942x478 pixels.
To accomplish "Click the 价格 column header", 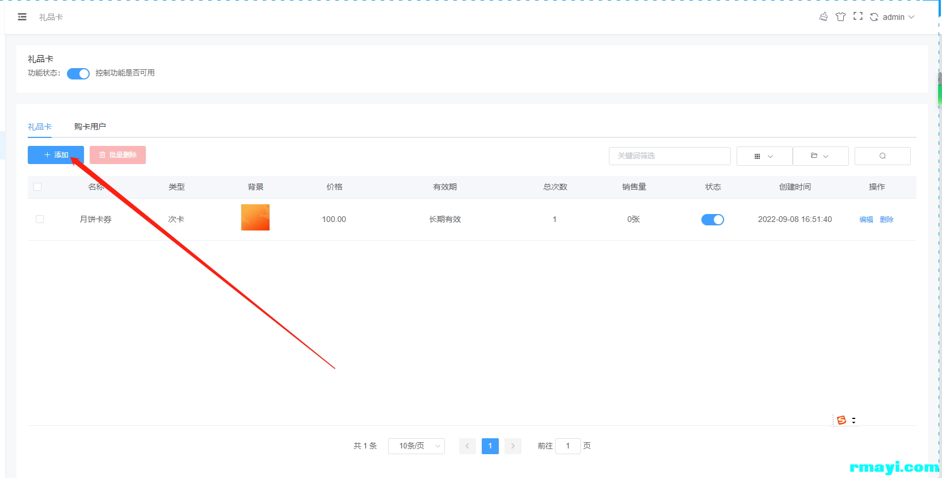I will tap(334, 187).
